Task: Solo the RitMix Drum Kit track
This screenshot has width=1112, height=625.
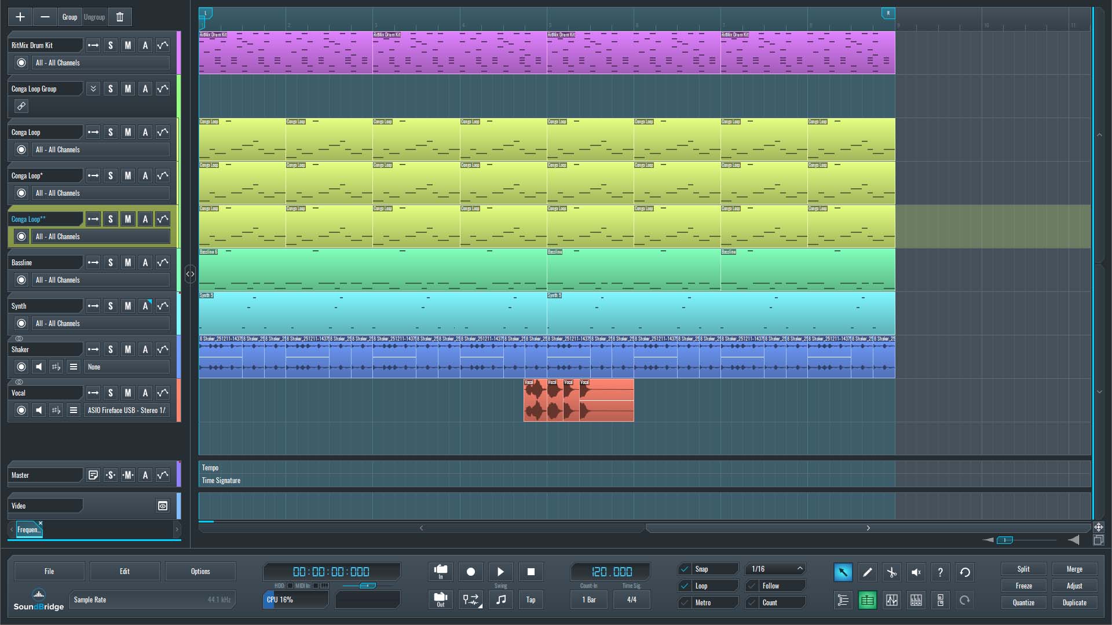Action: pyautogui.click(x=111, y=45)
